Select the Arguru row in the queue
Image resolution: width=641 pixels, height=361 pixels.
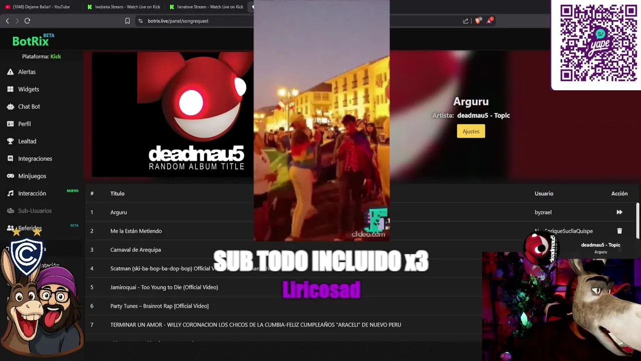pyautogui.click(x=361, y=212)
